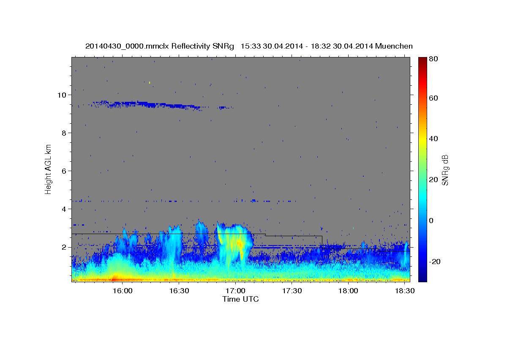
Task: Click the '60' colorbar value label
Action: (x=433, y=98)
